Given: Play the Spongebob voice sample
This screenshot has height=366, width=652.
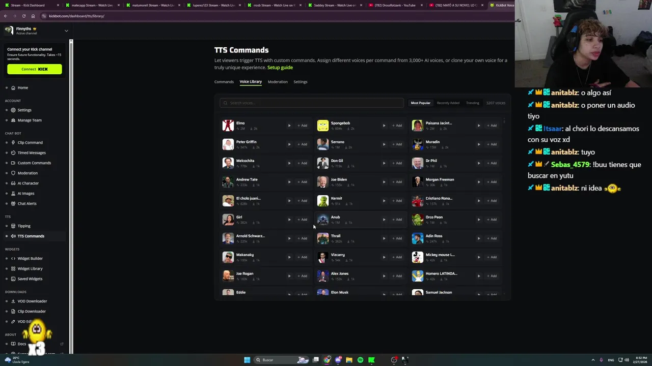Looking at the screenshot, I should 384,126.
